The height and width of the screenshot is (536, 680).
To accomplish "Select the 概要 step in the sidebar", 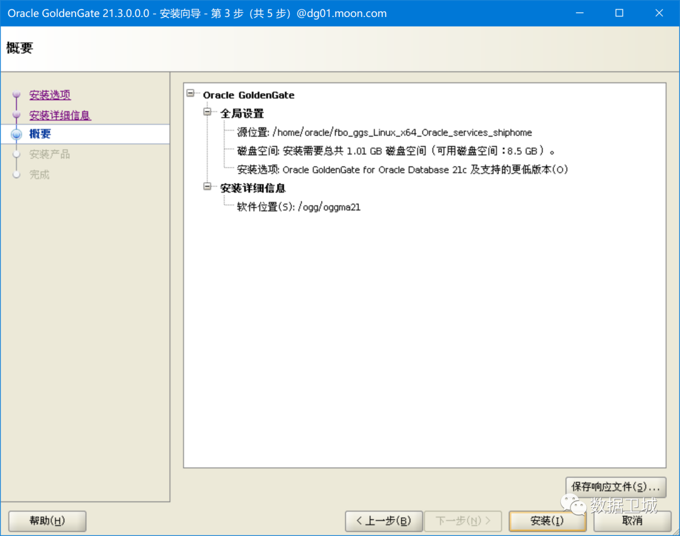I will [40, 134].
